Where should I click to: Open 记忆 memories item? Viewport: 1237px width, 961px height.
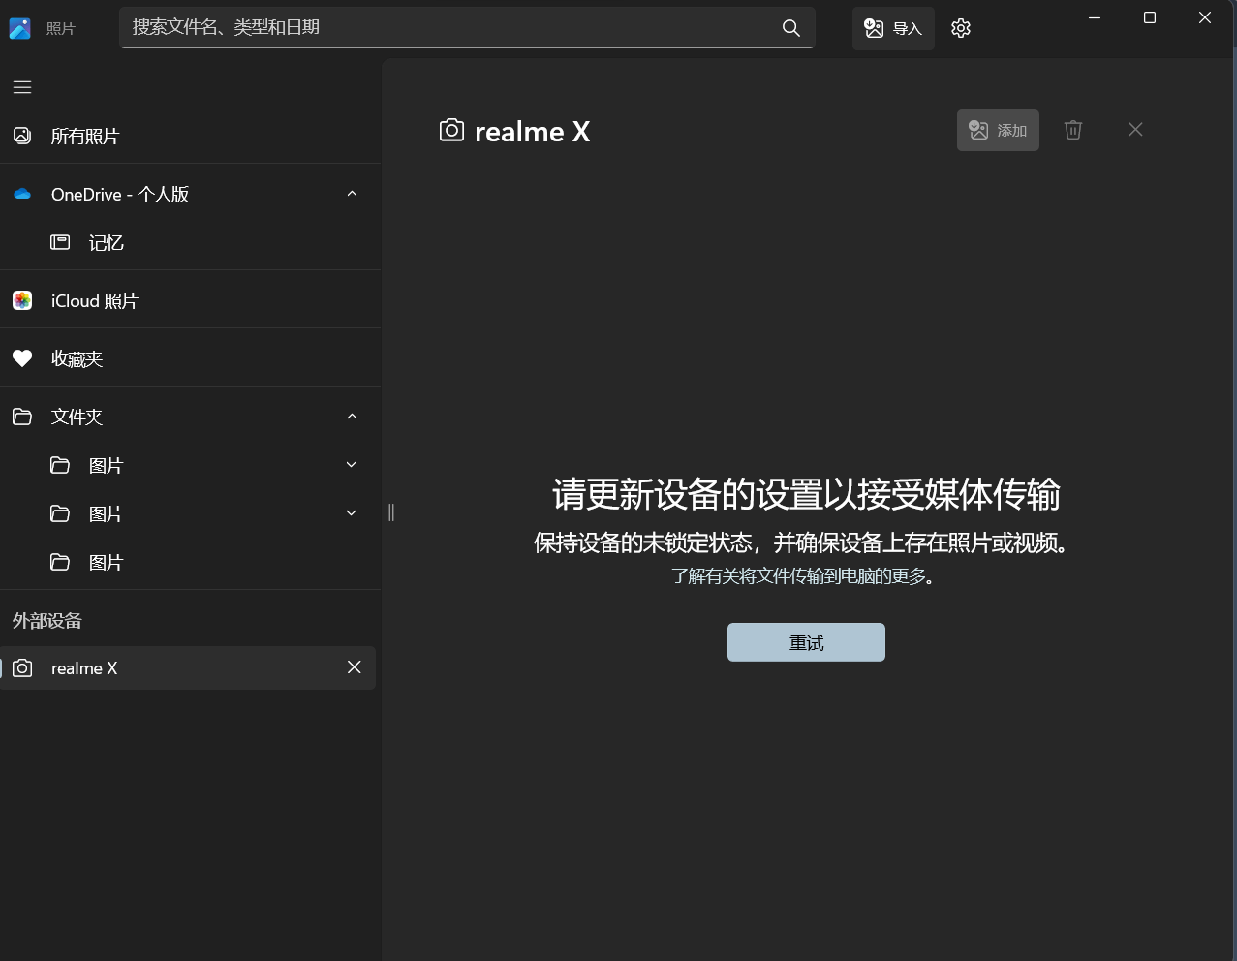pos(190,242)
